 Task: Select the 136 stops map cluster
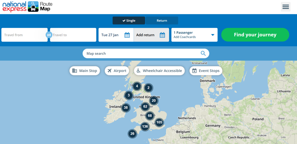145,127
